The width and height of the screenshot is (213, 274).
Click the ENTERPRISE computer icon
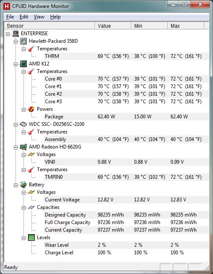pos(15,34)
